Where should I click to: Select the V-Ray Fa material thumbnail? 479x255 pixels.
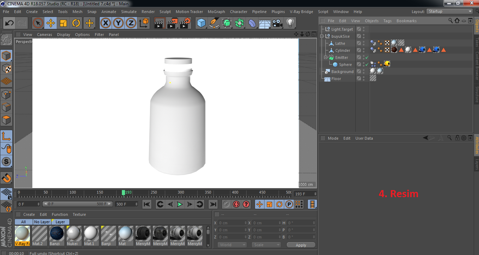pyautogui.click(x=23, y=236)
